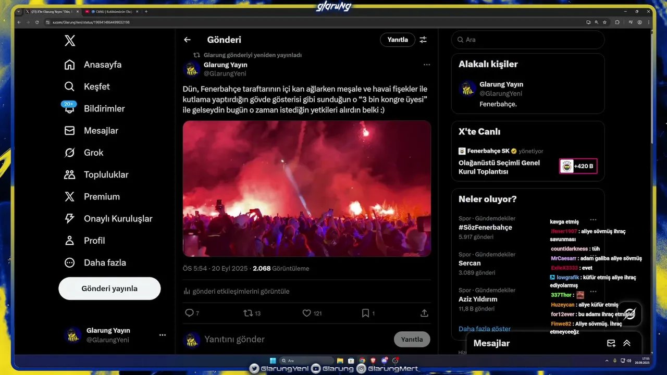Viewport: 667px width, 375px height.
Task: Open more options for Aziz Yıldırım trend
Action: click(593, 292)
